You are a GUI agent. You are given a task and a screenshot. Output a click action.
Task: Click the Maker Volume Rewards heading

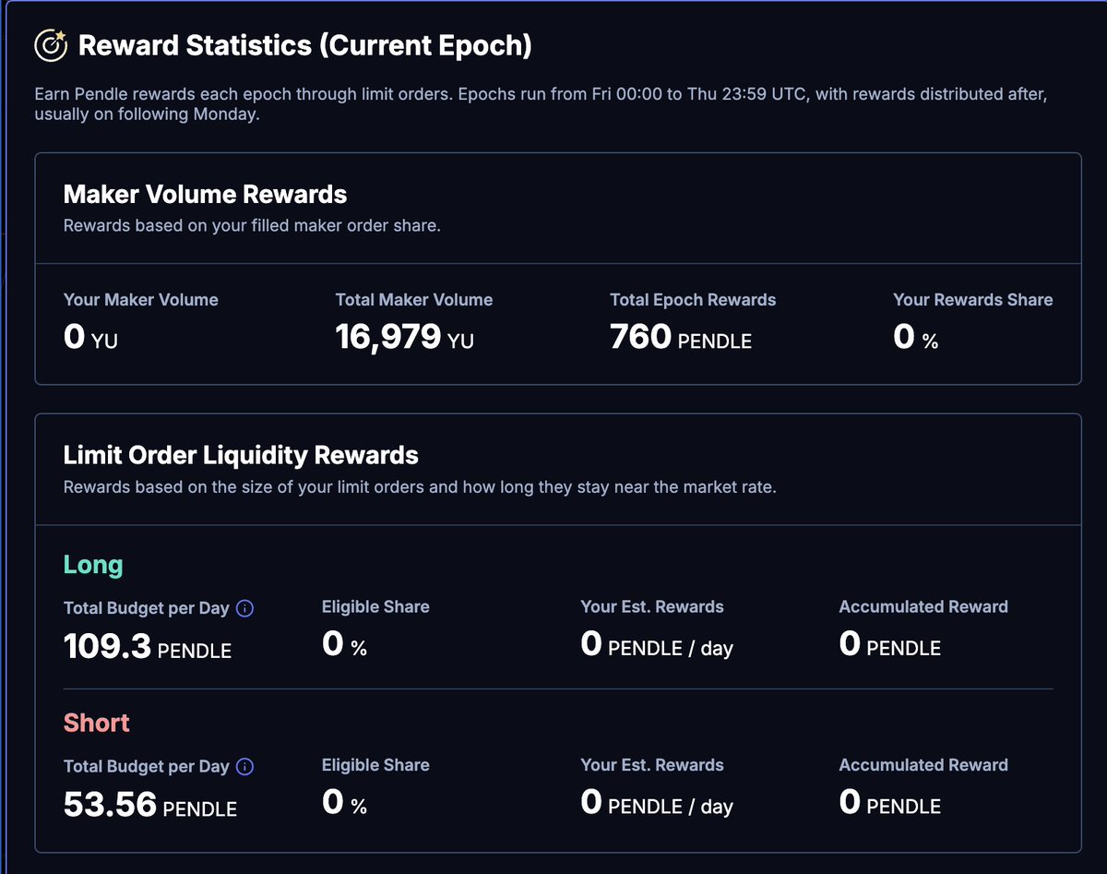click(x=205, y=195)
